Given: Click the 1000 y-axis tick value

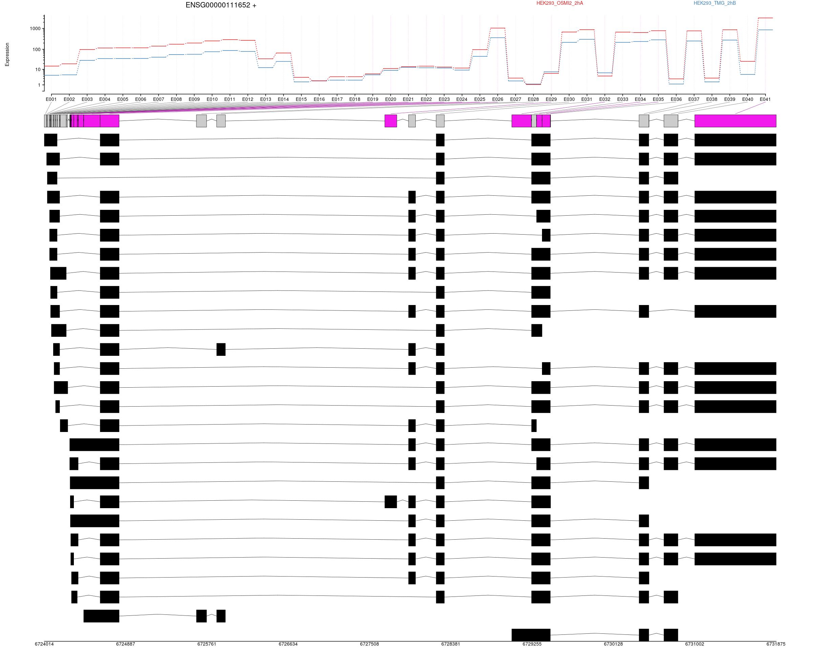Looking at the screenshot, I should (x=35, y=29).
